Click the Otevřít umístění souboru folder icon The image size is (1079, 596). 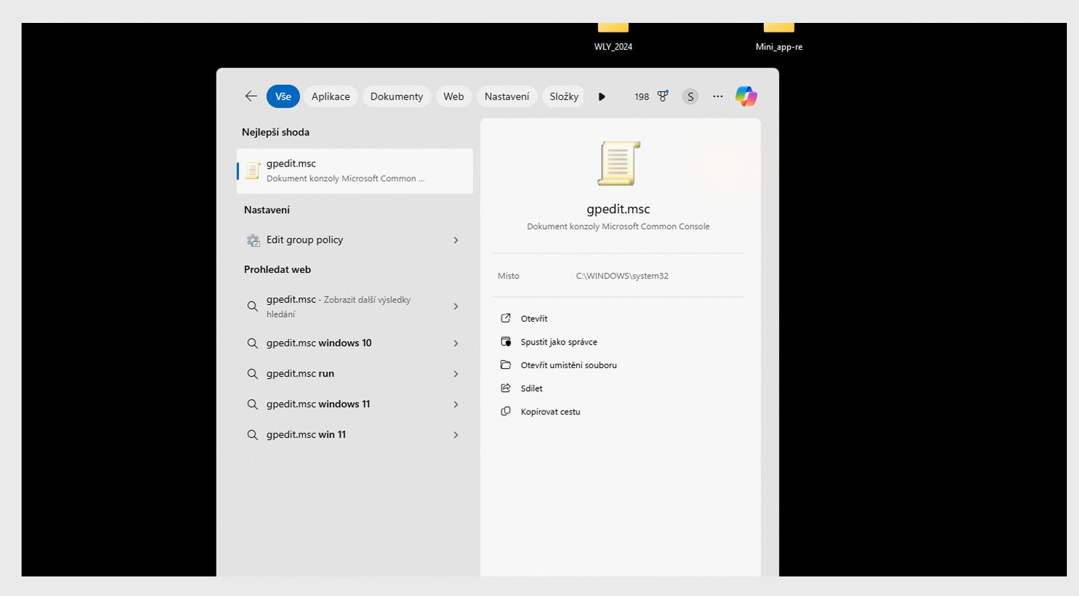[x=506, y=365]
